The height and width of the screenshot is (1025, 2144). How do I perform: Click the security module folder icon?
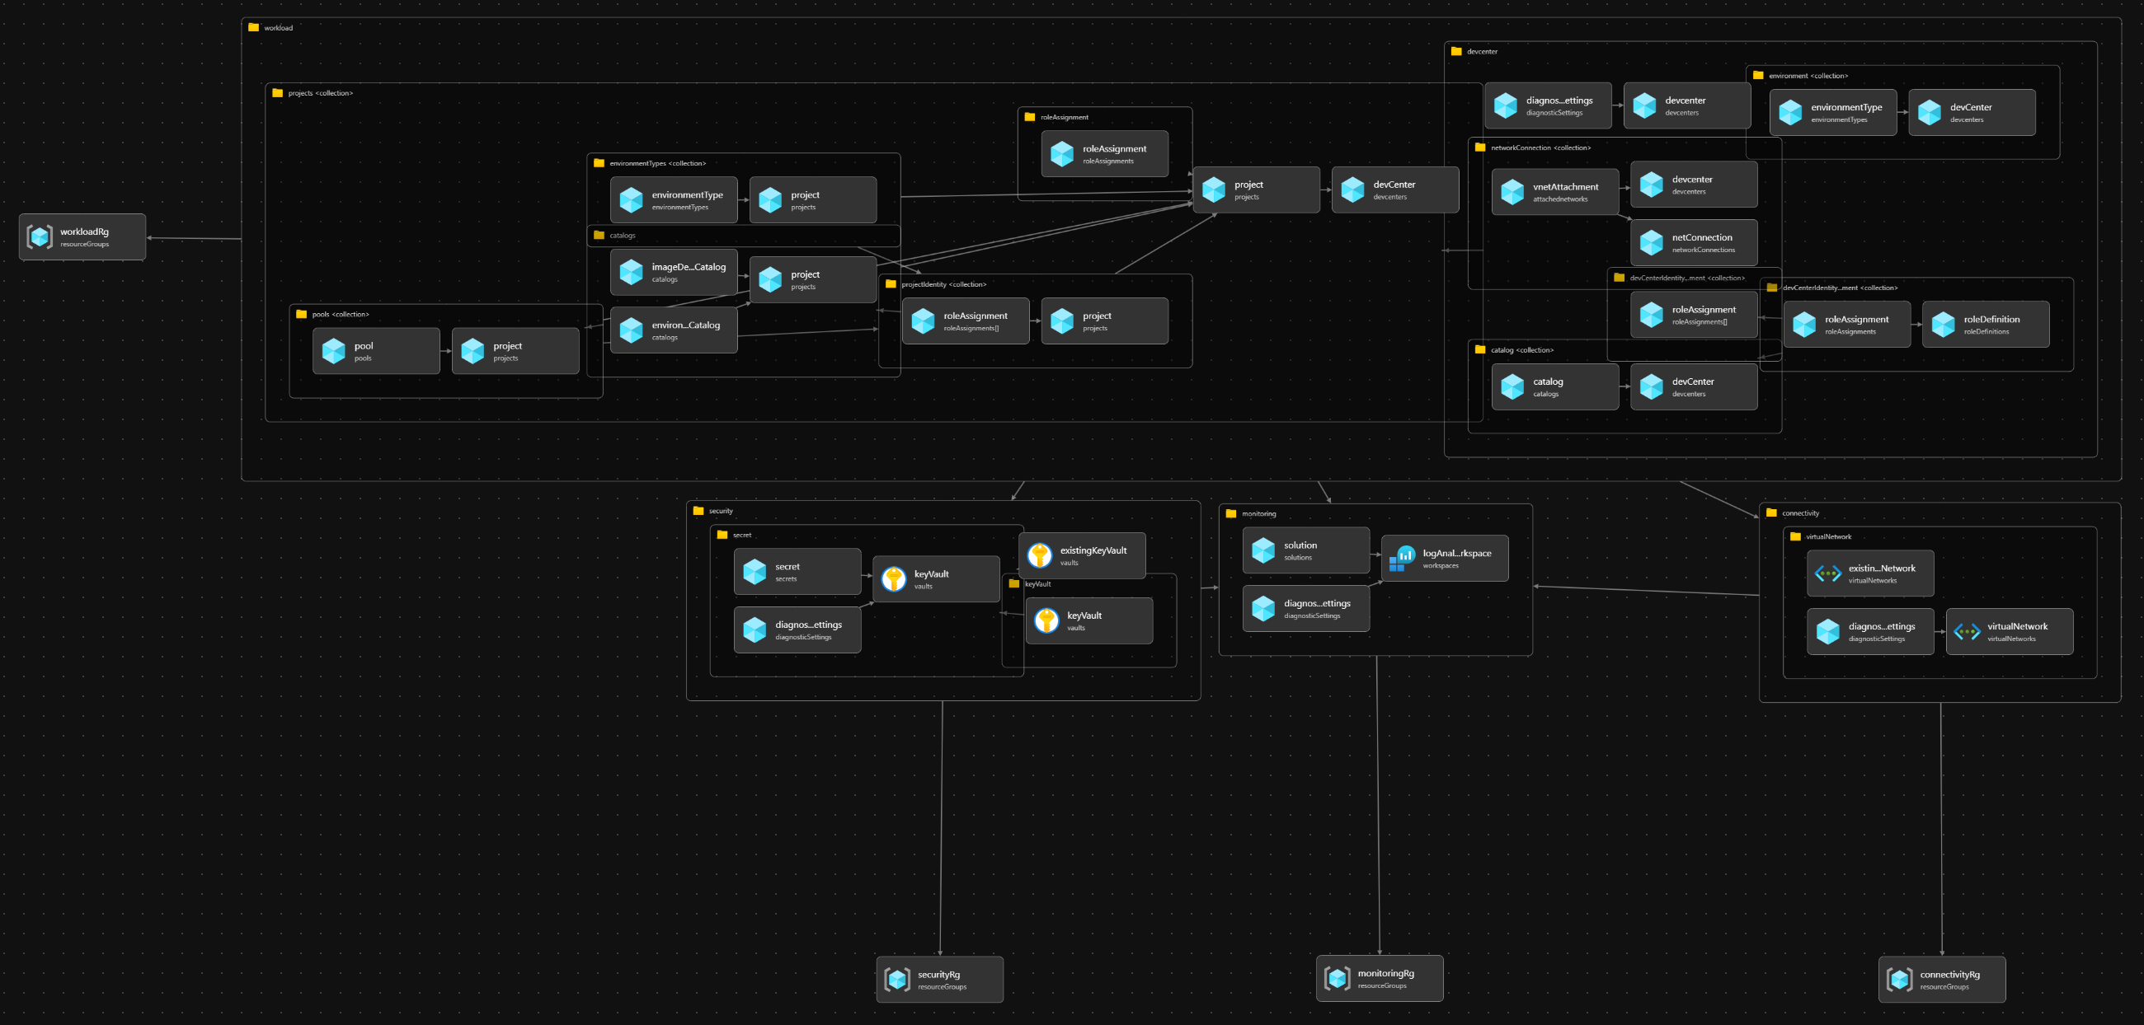pyautogui.click(x=698, y=511)
